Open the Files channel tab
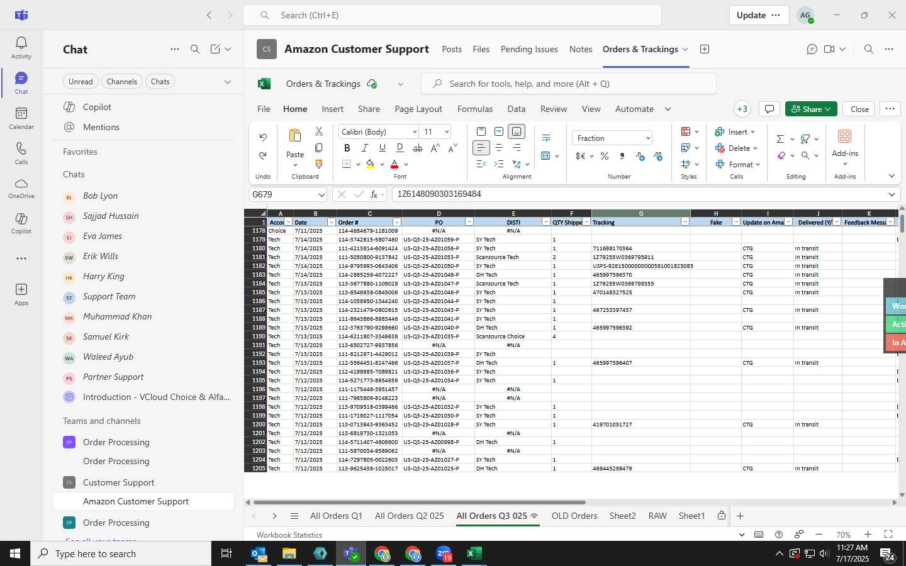The height and width of the screenshot is (566, 906). pos(481,49)
